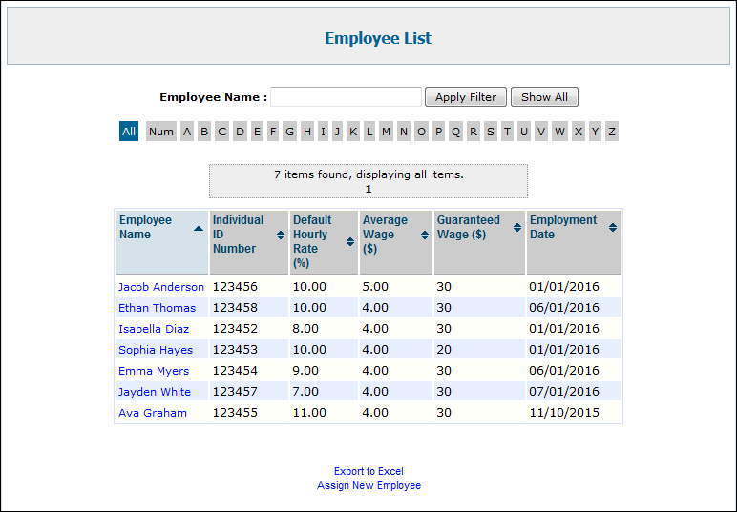
Task: Click the Apply Filter button
Action: pos(466,97)
